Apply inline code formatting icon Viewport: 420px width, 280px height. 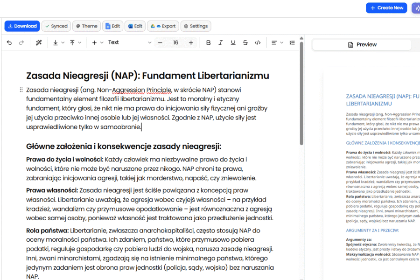[258, 42]
